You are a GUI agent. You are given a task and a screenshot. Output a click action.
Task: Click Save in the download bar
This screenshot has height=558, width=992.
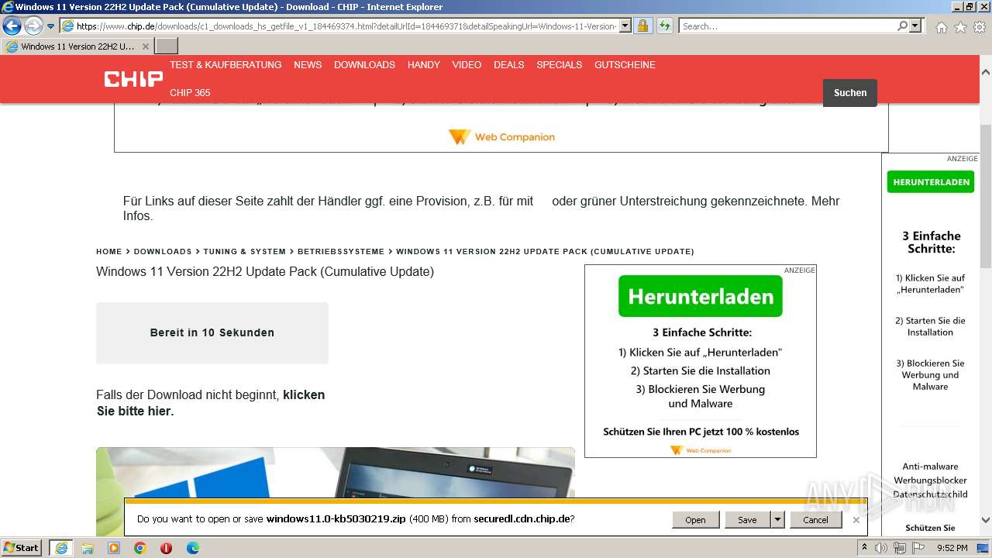(x=747, y=520)
